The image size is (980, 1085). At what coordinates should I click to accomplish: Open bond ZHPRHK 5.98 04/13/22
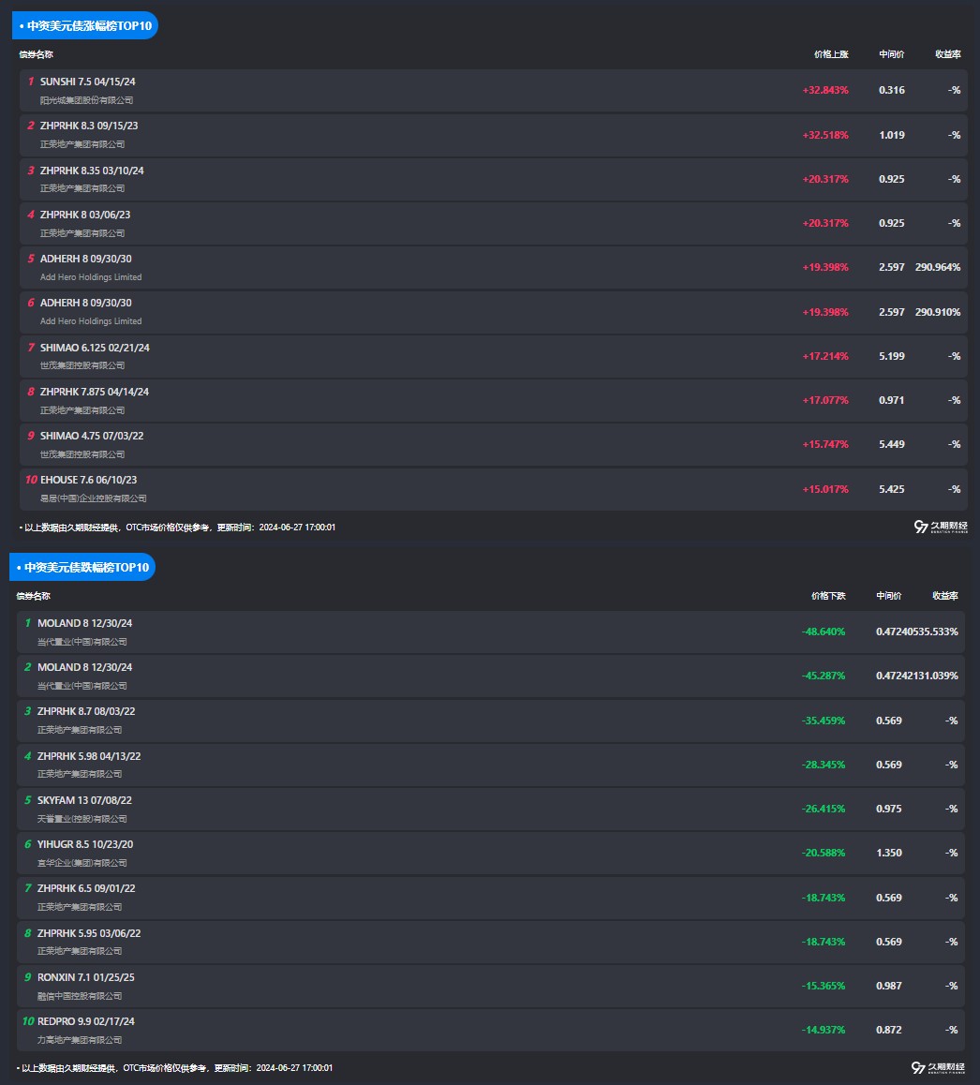coord(89,756)
